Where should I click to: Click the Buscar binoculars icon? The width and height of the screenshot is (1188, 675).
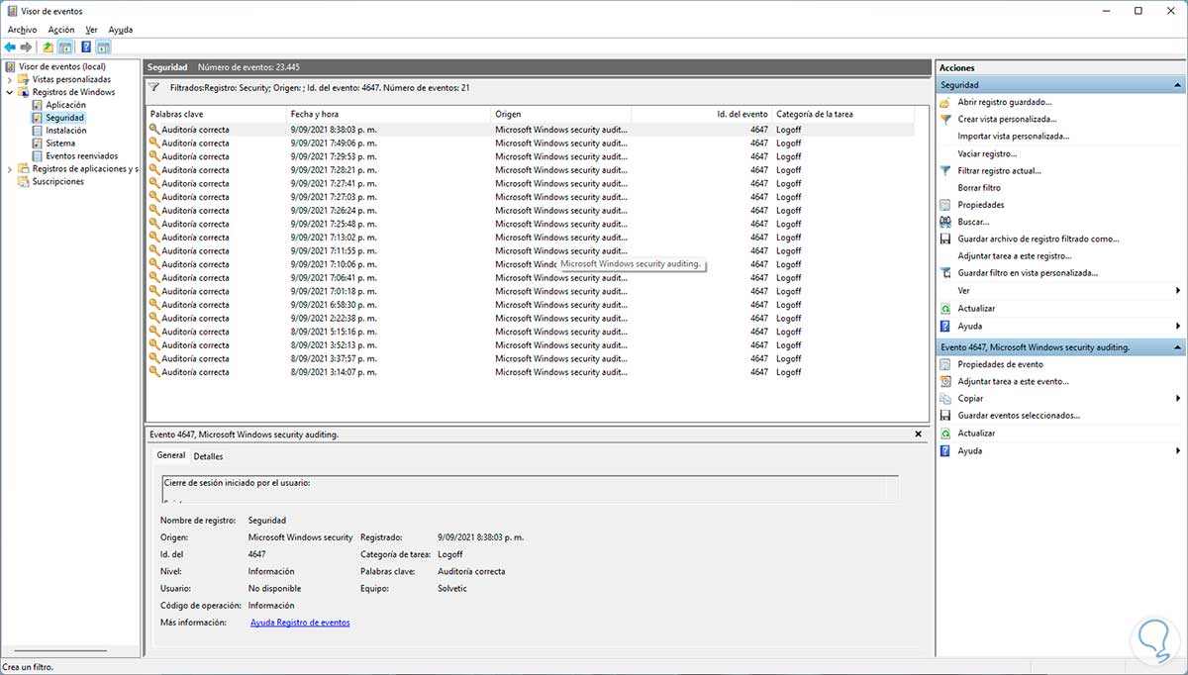click(946, 222)
